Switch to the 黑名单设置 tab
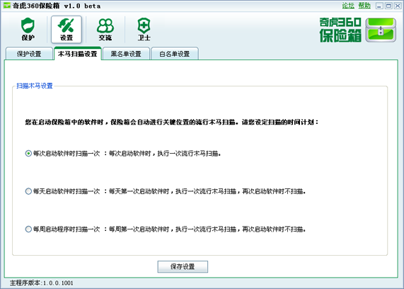The image size is (404, 289). pyautogui.click(x=126, y=54)
